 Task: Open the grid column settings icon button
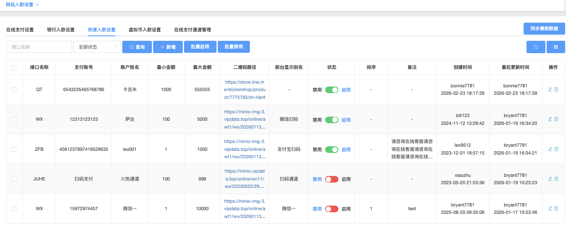click(x=556, y=47)
